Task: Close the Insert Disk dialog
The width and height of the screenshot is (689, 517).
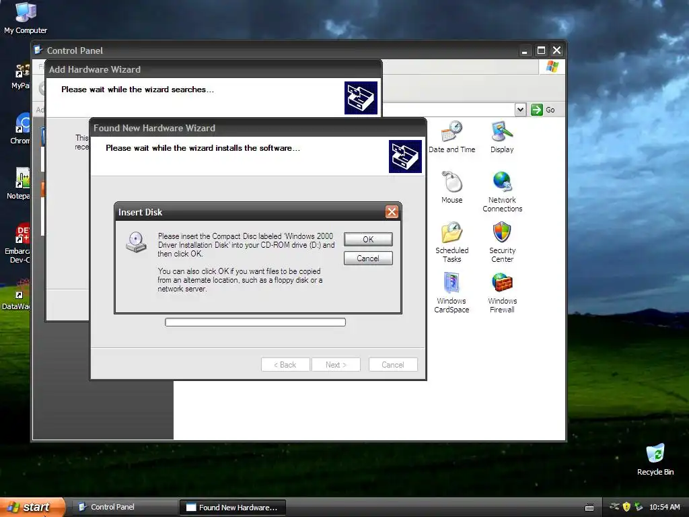Action: tap(392, 212)
